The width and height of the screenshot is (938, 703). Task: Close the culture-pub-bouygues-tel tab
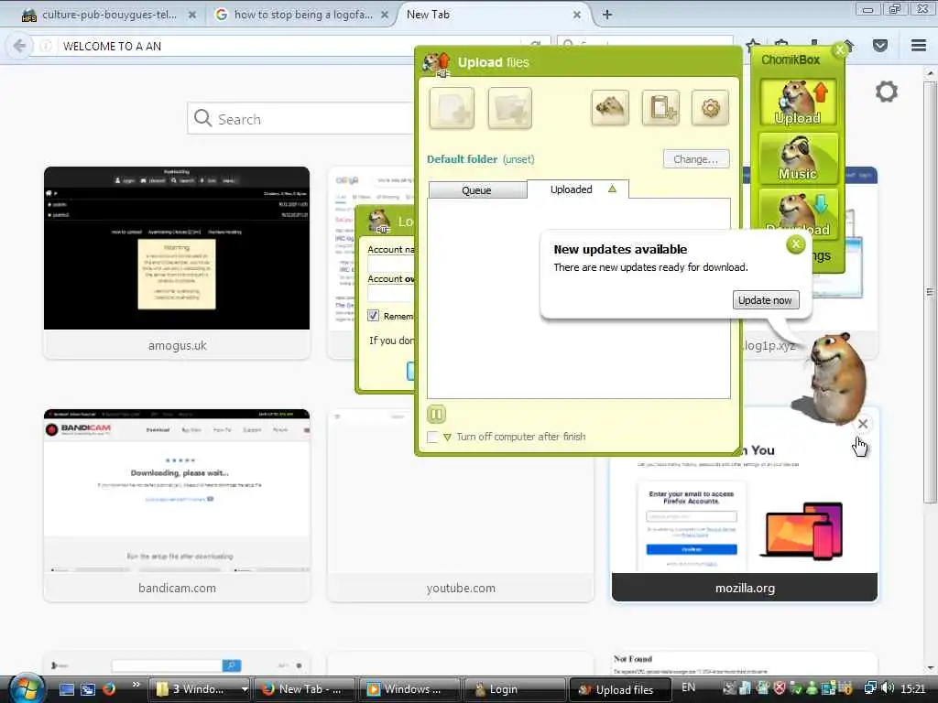tap(192, 15)
